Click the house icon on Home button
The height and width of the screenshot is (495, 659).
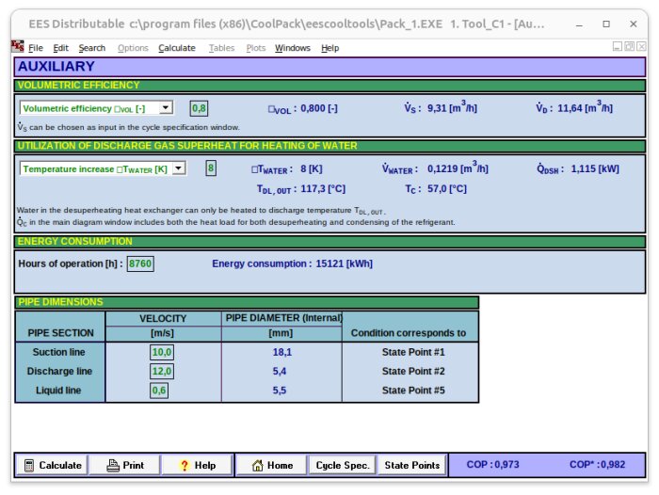pos(257,465)
